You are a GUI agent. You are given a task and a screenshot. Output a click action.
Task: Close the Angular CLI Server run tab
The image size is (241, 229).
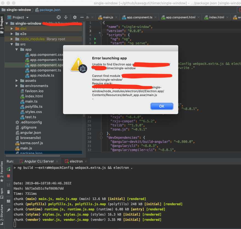(x=57, y=161)
